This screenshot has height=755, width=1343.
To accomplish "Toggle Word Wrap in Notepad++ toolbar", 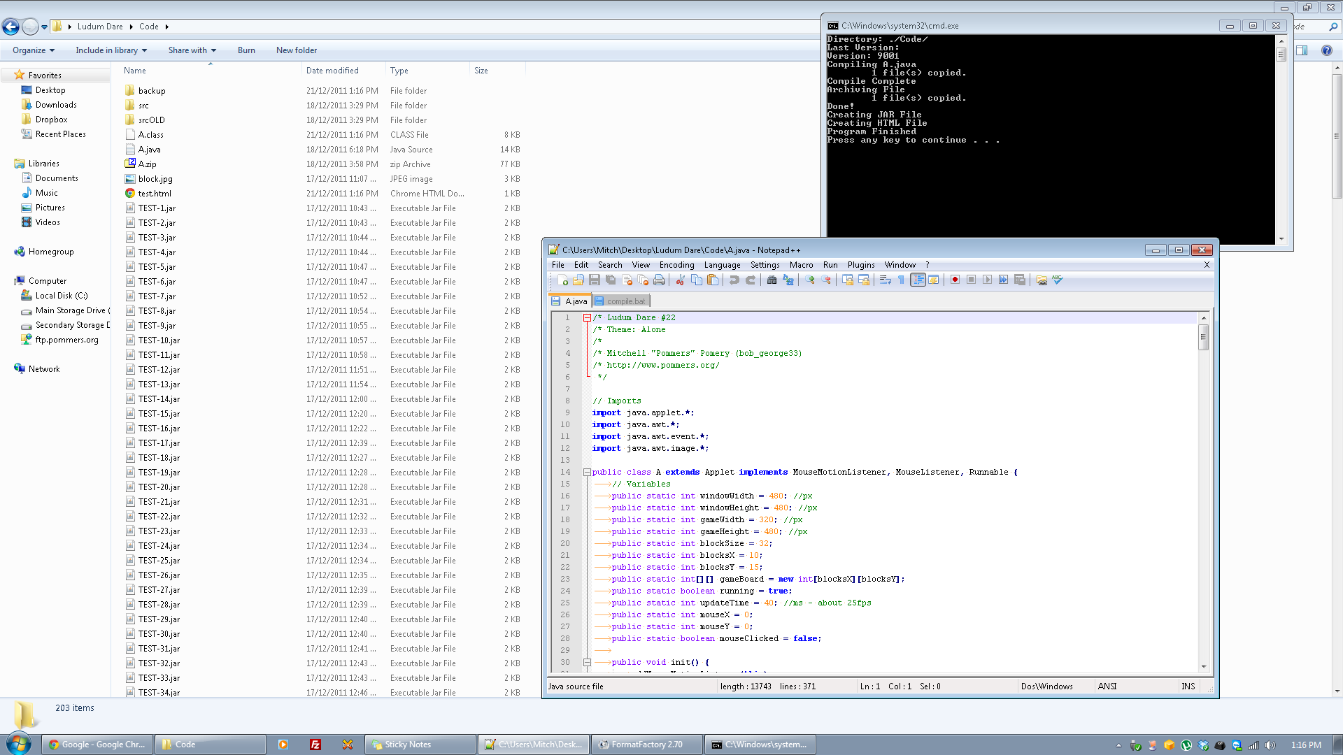I will (885, 280).
